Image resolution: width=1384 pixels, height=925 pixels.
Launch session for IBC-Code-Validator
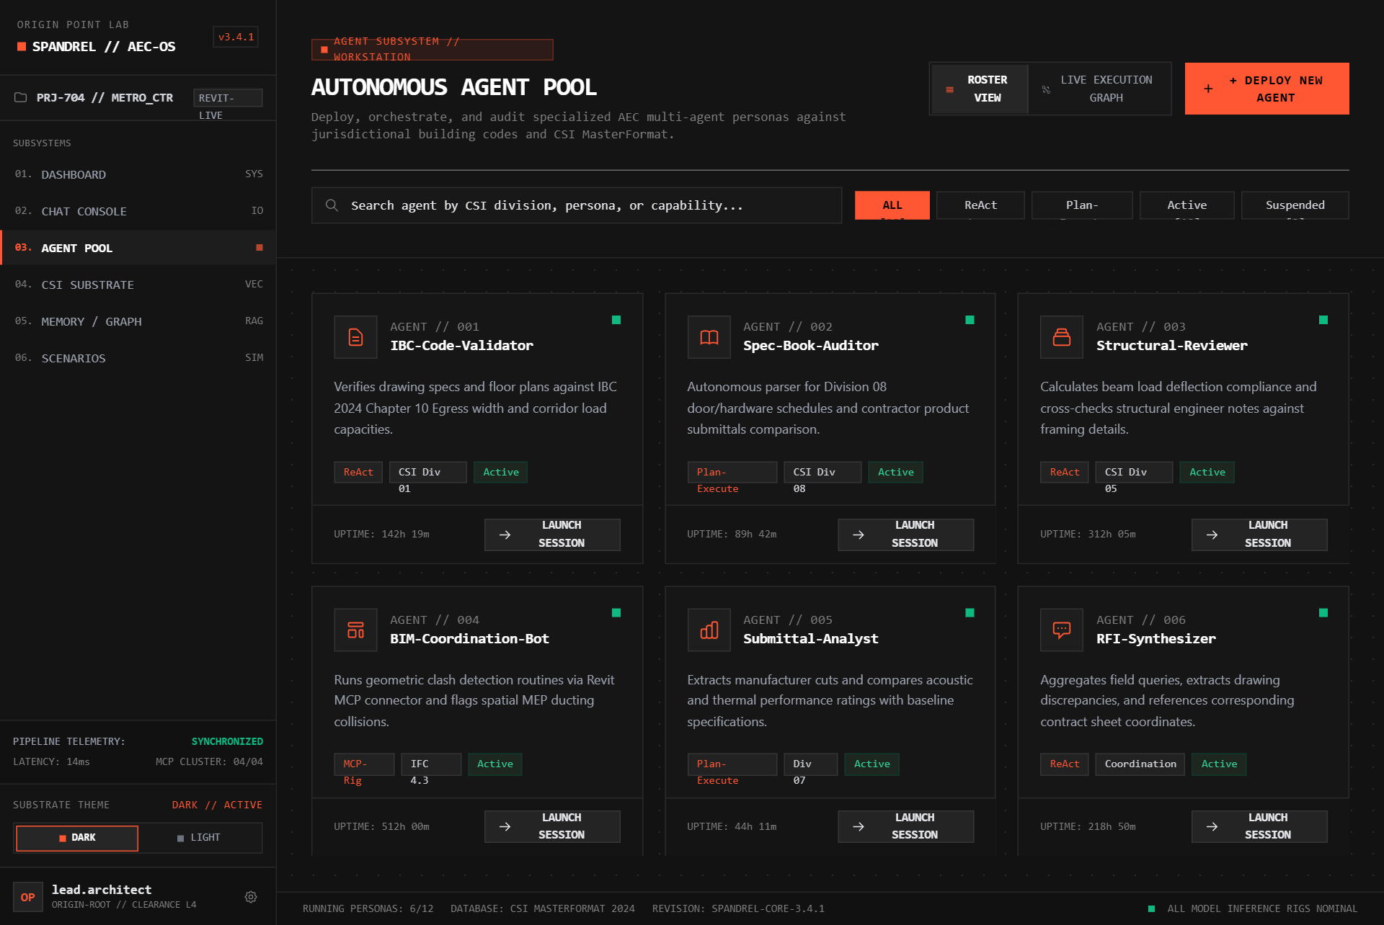[x=552, y=535]
